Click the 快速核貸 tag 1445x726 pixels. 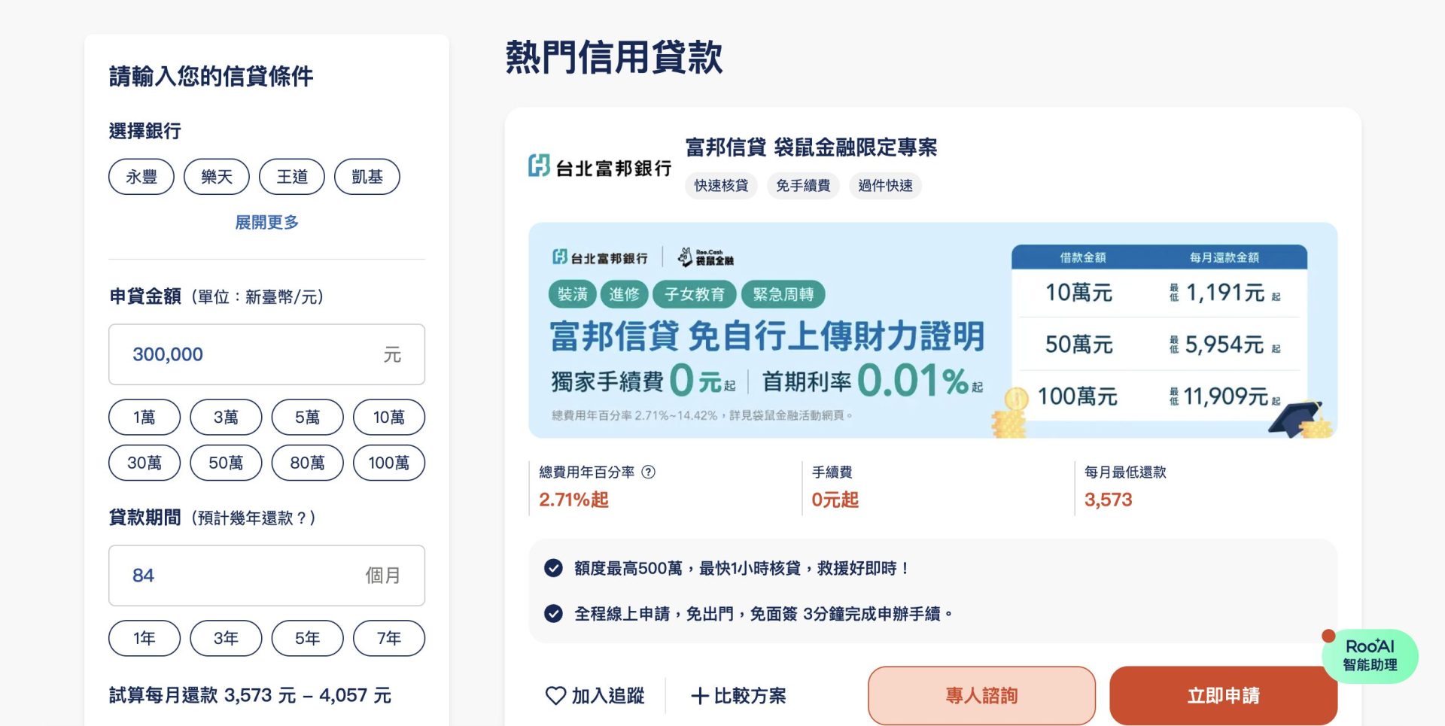[721, 185]
